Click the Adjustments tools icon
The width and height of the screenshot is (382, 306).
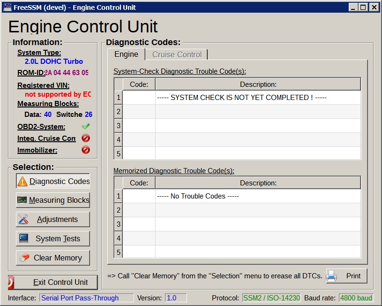23,220
